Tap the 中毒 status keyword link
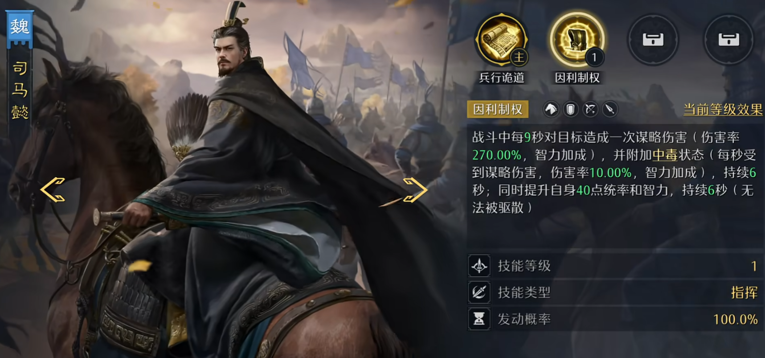Viewport: 765px width, 358px height. pos(665,155)
